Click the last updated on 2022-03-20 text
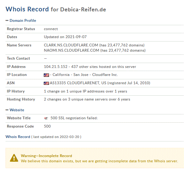This screenshot has height=170, width=184. pyautogui.click(x=56, y=137)
